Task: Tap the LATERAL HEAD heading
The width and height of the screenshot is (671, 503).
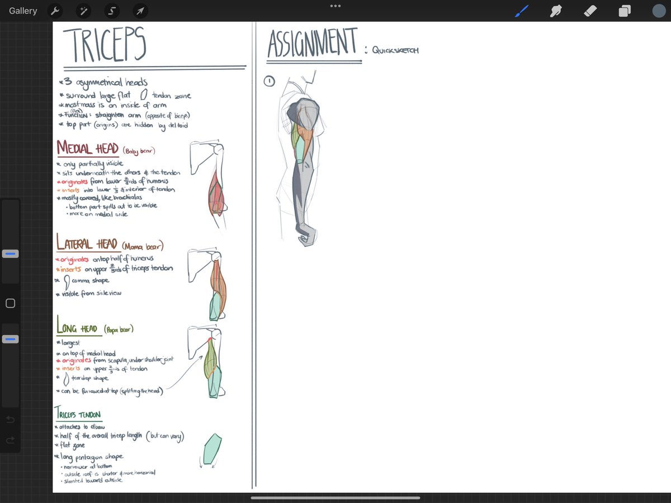Action: pos(87,243)
